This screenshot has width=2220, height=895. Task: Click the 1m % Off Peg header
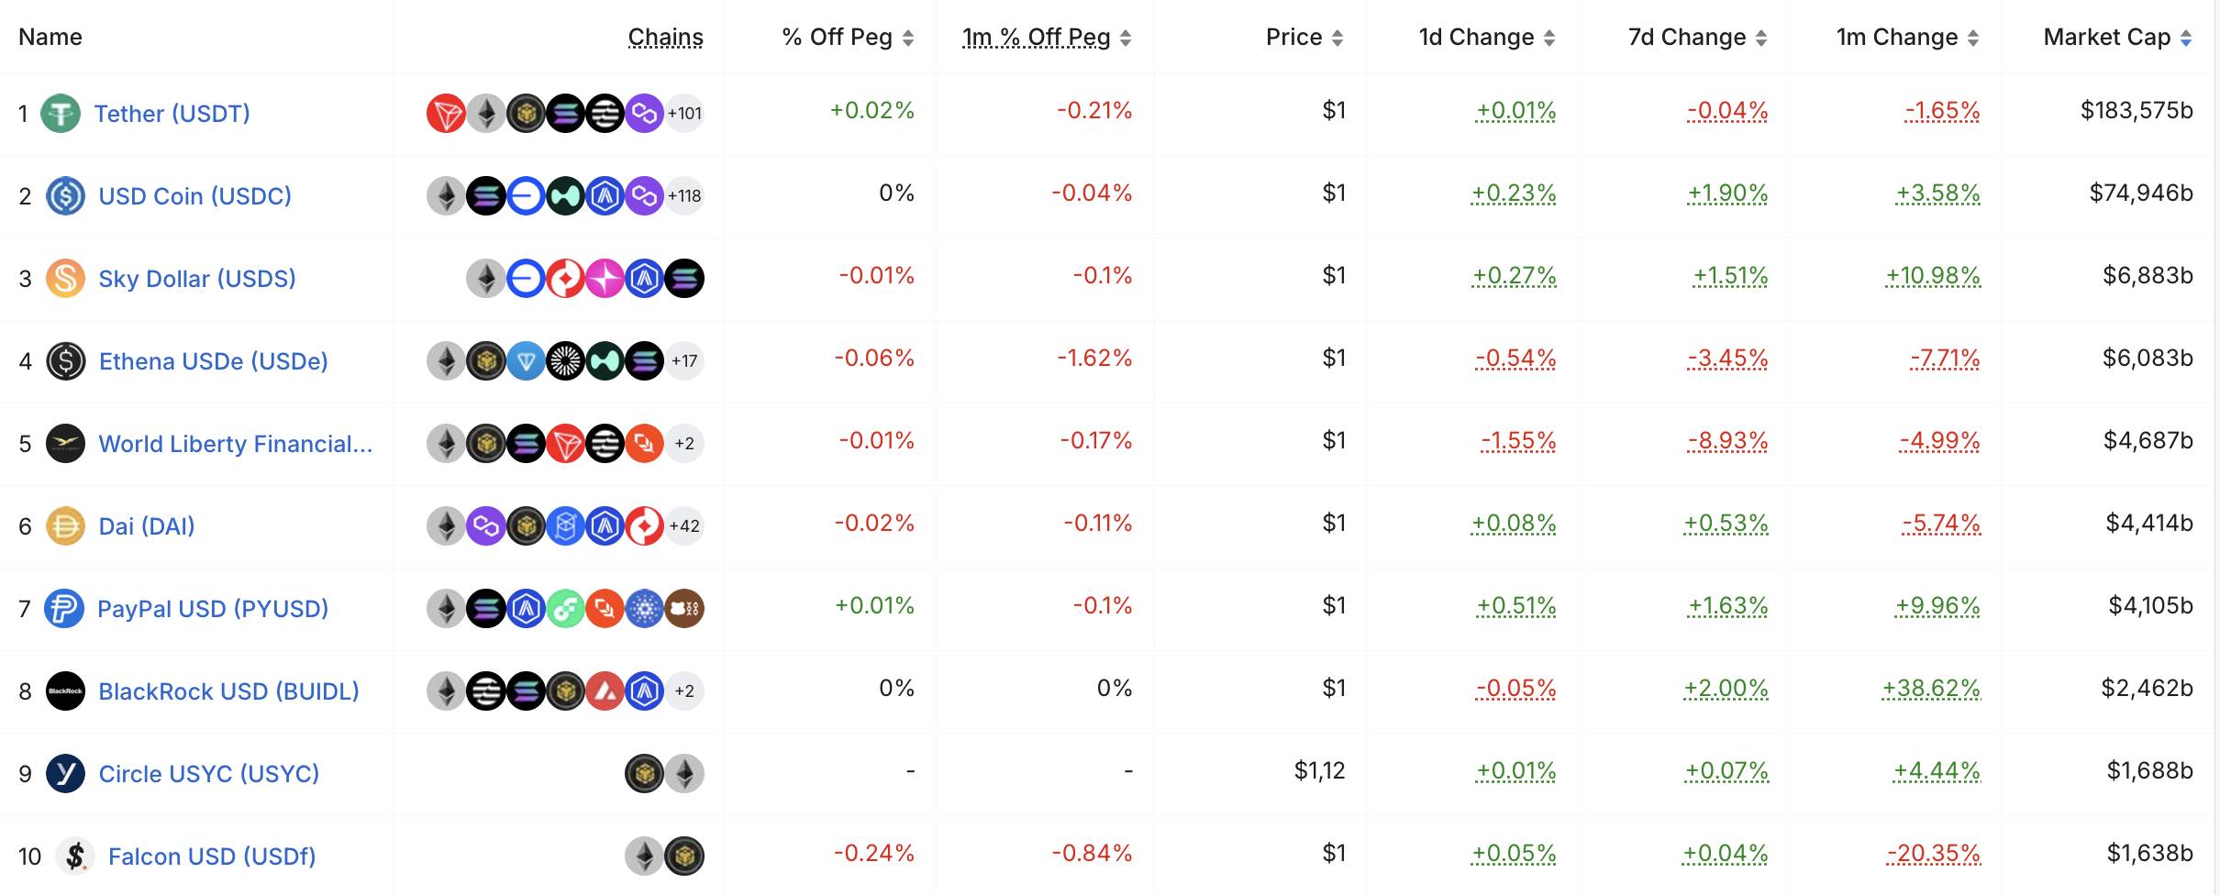click(x=1036, y=37)
